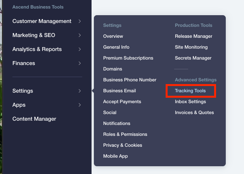Select Business Phone Number
This screenshot has height=174, width=244.
coord(130,80)
